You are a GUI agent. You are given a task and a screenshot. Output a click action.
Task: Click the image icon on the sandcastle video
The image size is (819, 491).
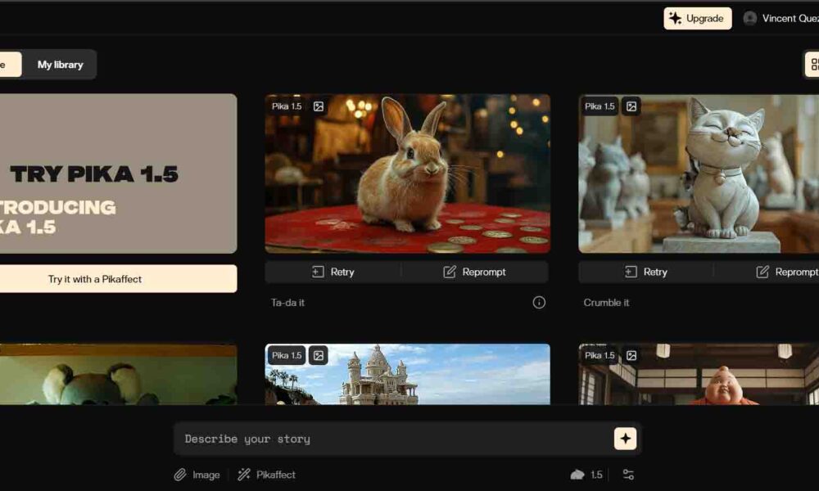tap(319, 355)
